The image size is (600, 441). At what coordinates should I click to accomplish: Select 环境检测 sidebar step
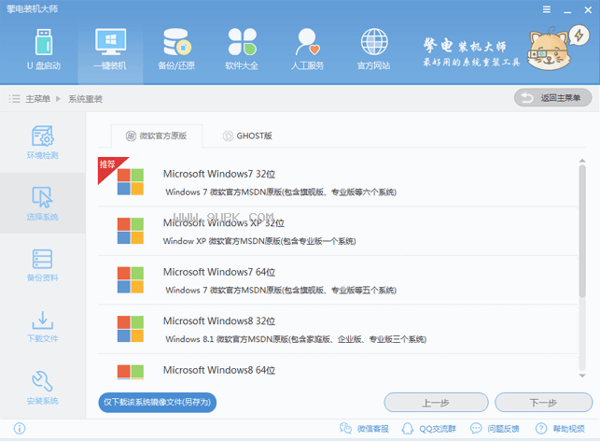point(43,142)
